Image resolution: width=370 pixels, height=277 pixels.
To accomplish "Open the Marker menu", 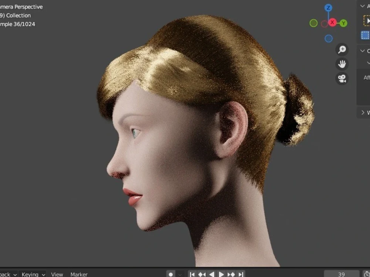I will pos(78,274).
